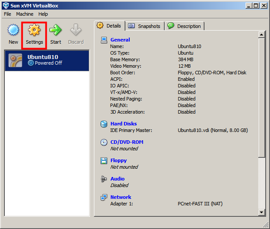The width and height of the screenshot is (270, 229).
Task: Click the General section computer icon
Action: coord(104,40)
